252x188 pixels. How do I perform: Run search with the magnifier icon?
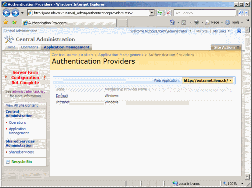(x=241, y=13)
